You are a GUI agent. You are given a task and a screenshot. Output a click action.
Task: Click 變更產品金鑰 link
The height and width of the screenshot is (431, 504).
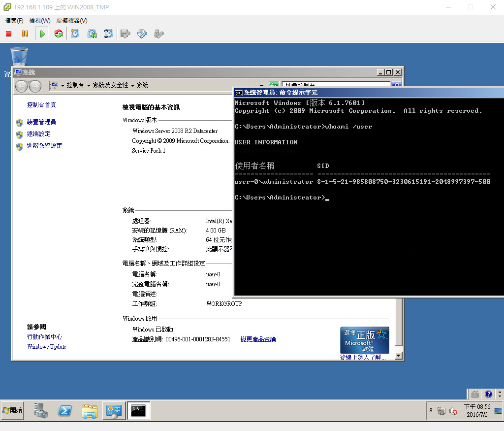point(258,339)
